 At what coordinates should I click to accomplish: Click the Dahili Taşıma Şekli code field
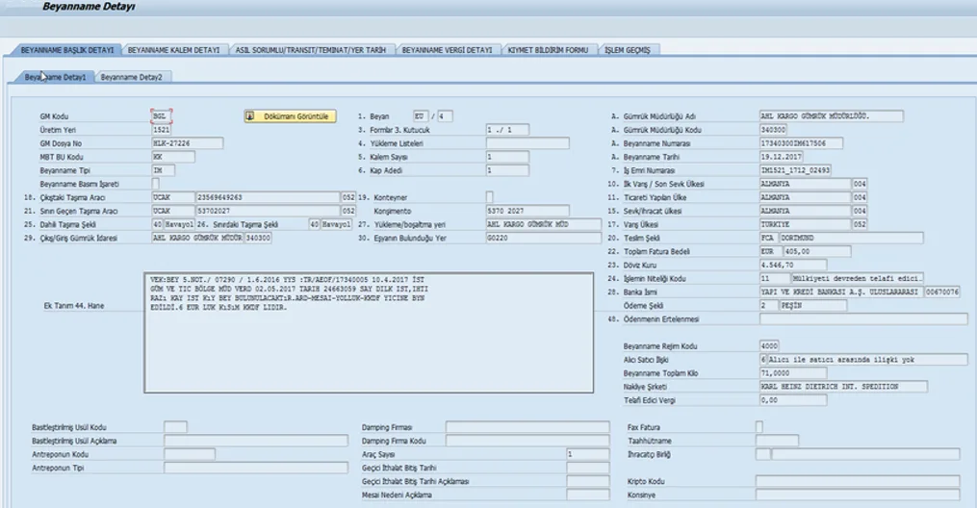click(x=158, y=224)
